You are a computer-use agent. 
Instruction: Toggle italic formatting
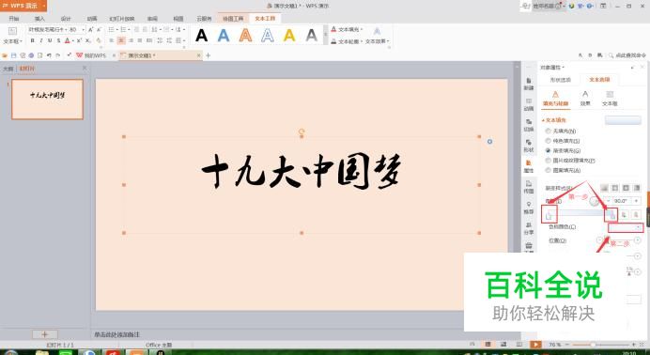tap(41, 40)
